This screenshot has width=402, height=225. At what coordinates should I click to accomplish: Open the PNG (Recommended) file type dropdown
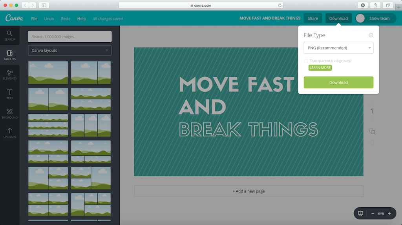coord(338,48)
